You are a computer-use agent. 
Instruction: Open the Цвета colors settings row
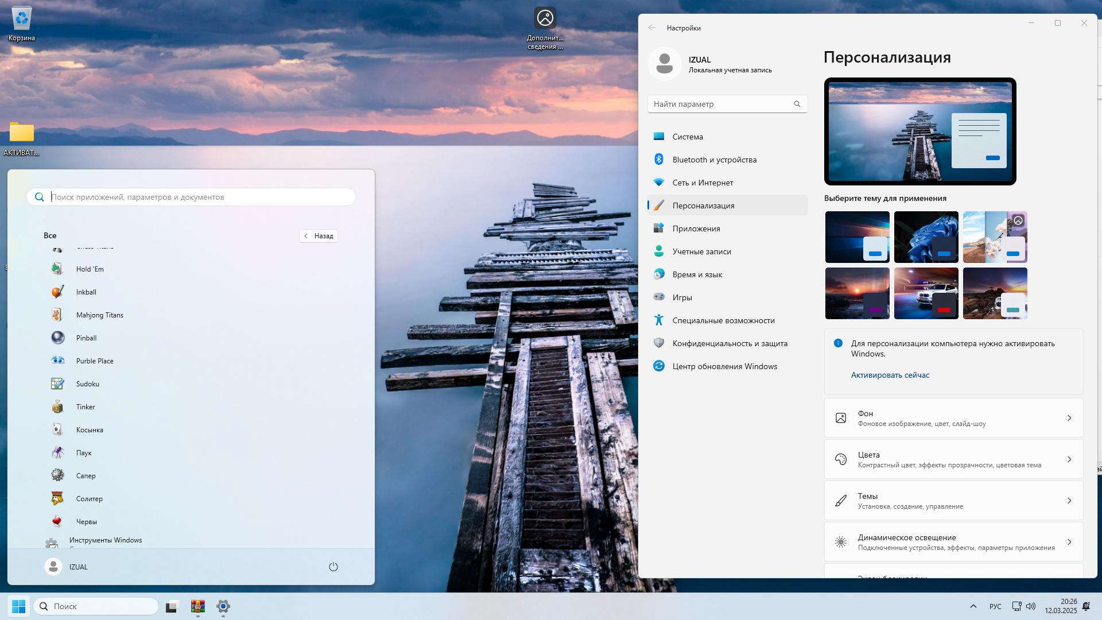pyautogui.click(x=953, y=459)
